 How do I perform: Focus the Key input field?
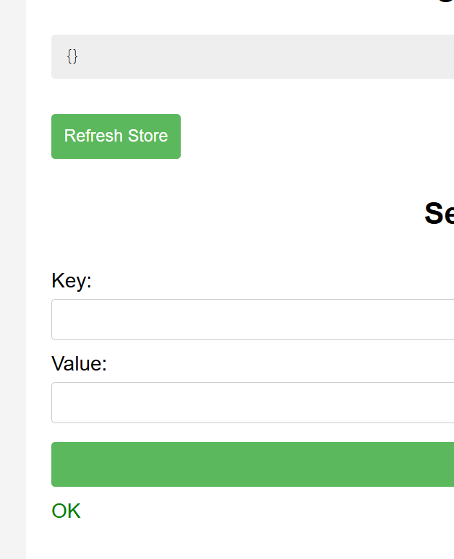(252, 319)
